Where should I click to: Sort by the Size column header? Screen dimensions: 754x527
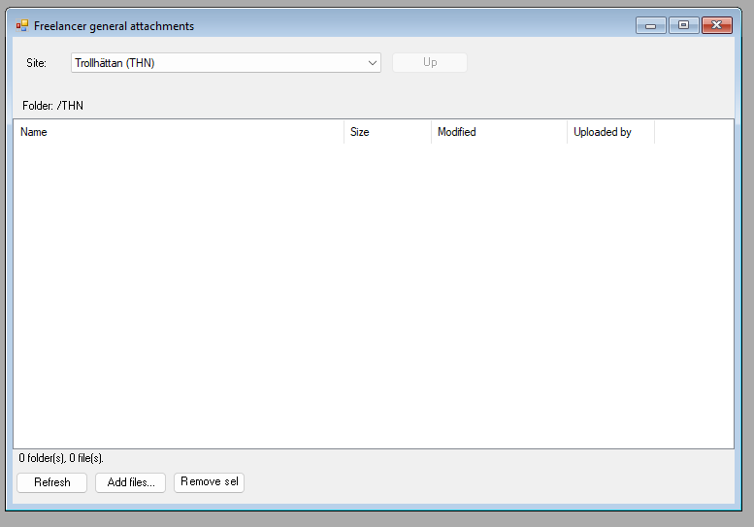pos(387,132)
